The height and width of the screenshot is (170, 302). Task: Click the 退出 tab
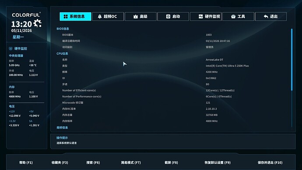pyautogui.click(x=271, y=16)
